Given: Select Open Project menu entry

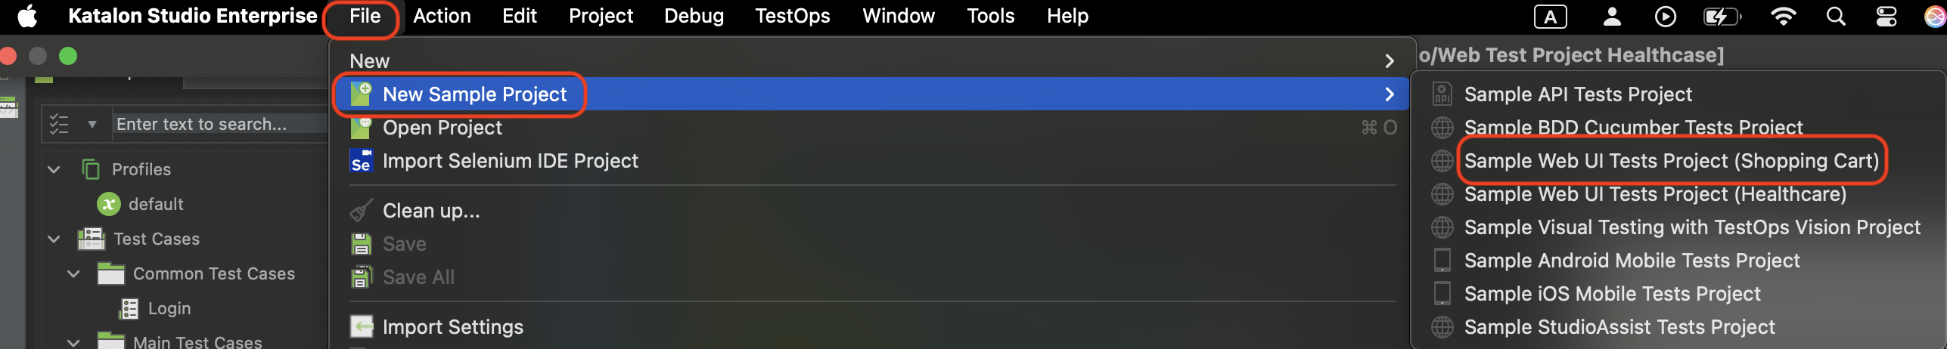Looking at the screenshot, I should coord(442,128).
